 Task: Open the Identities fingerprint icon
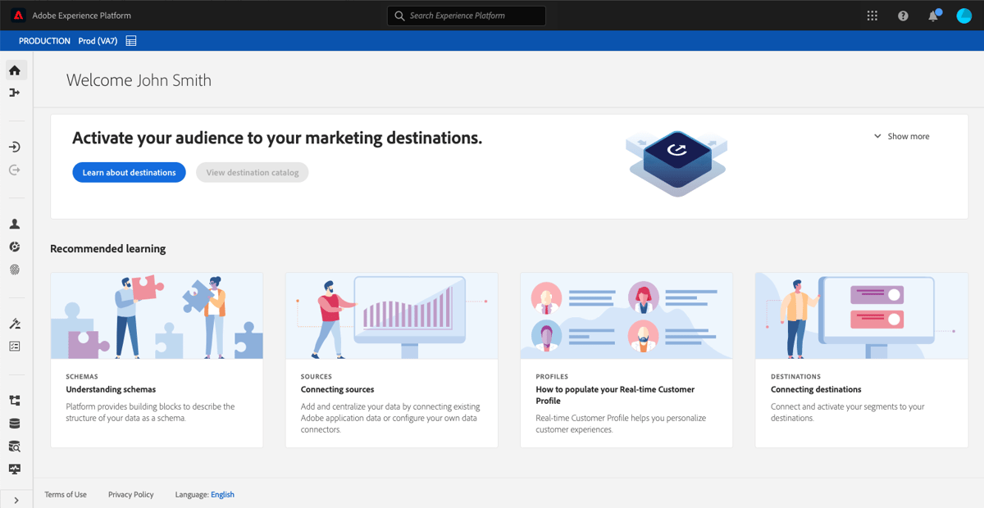(15, 269)
